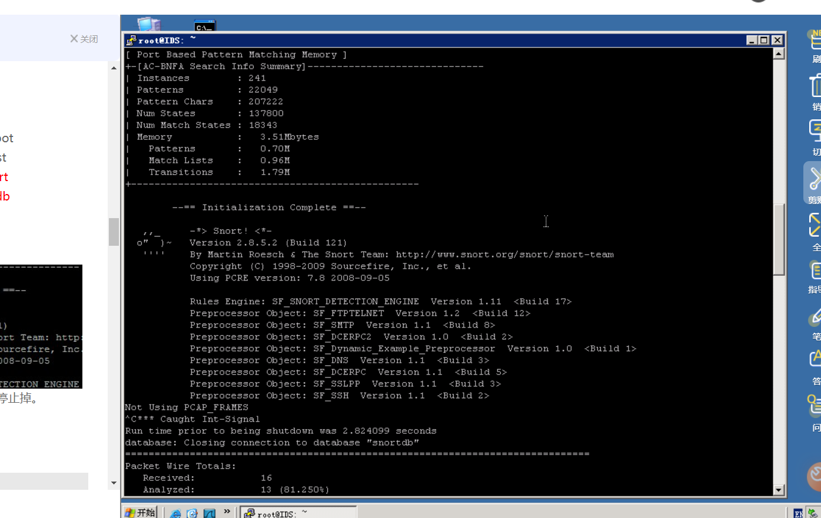This screenshot has width=821, height=518.
Task: Click the Match Lists value 0.96M
Action: [x=275, y=161]
